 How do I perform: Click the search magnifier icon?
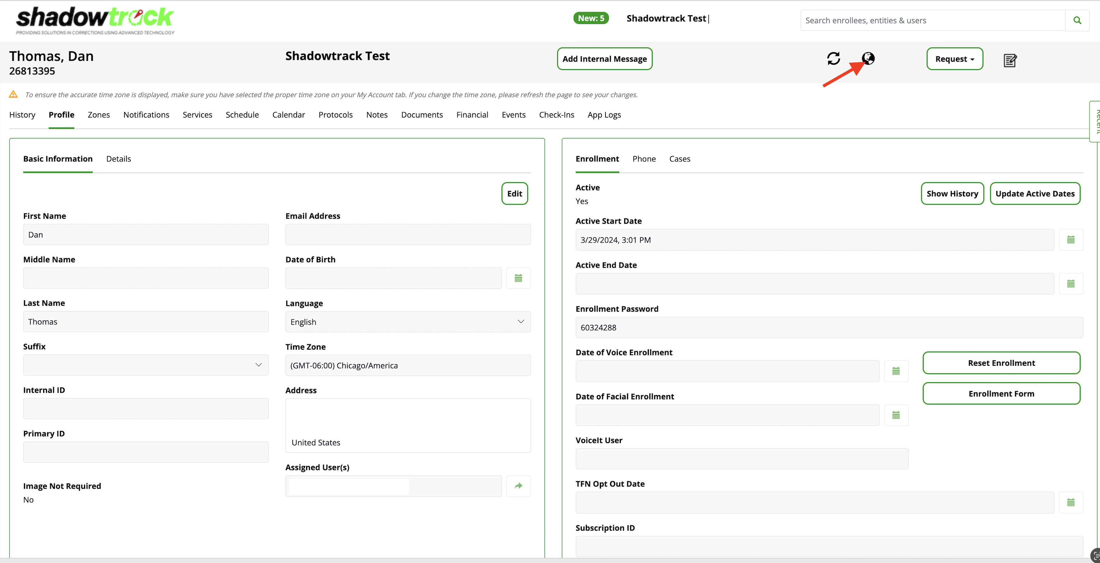pyautogui.click(x=1077, y=20)
